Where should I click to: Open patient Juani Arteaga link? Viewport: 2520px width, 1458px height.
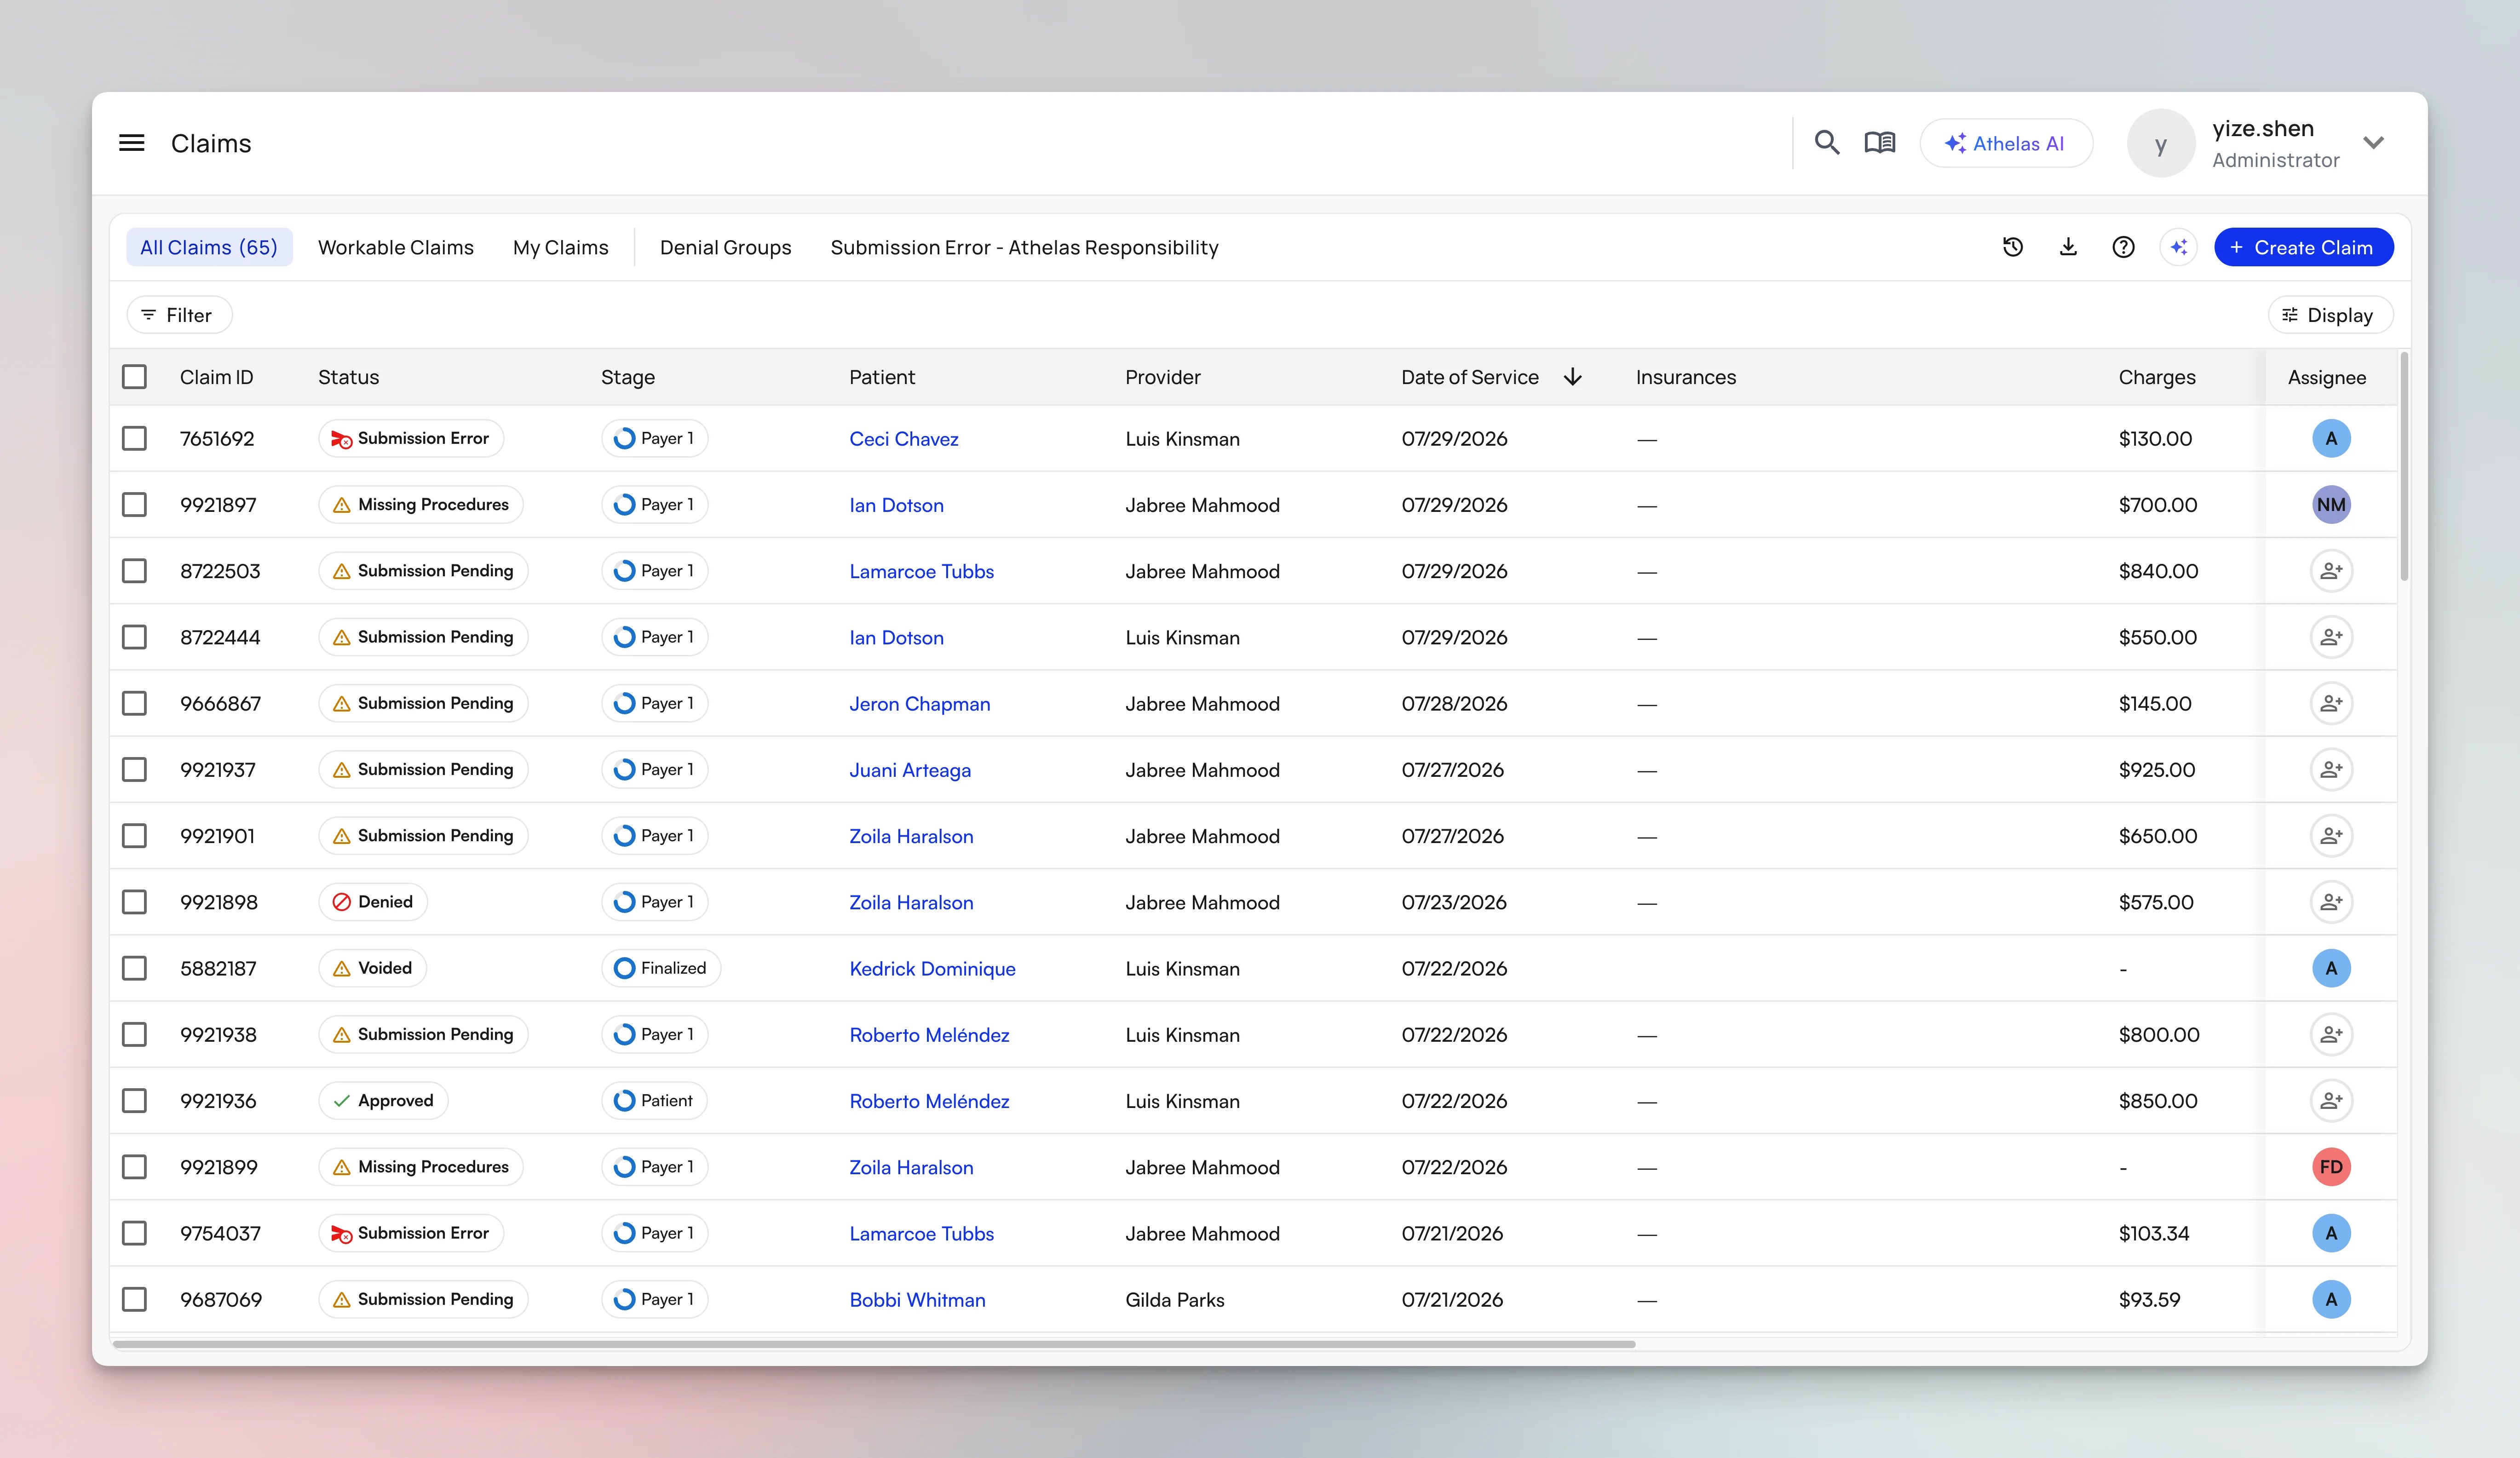point(910,770)
